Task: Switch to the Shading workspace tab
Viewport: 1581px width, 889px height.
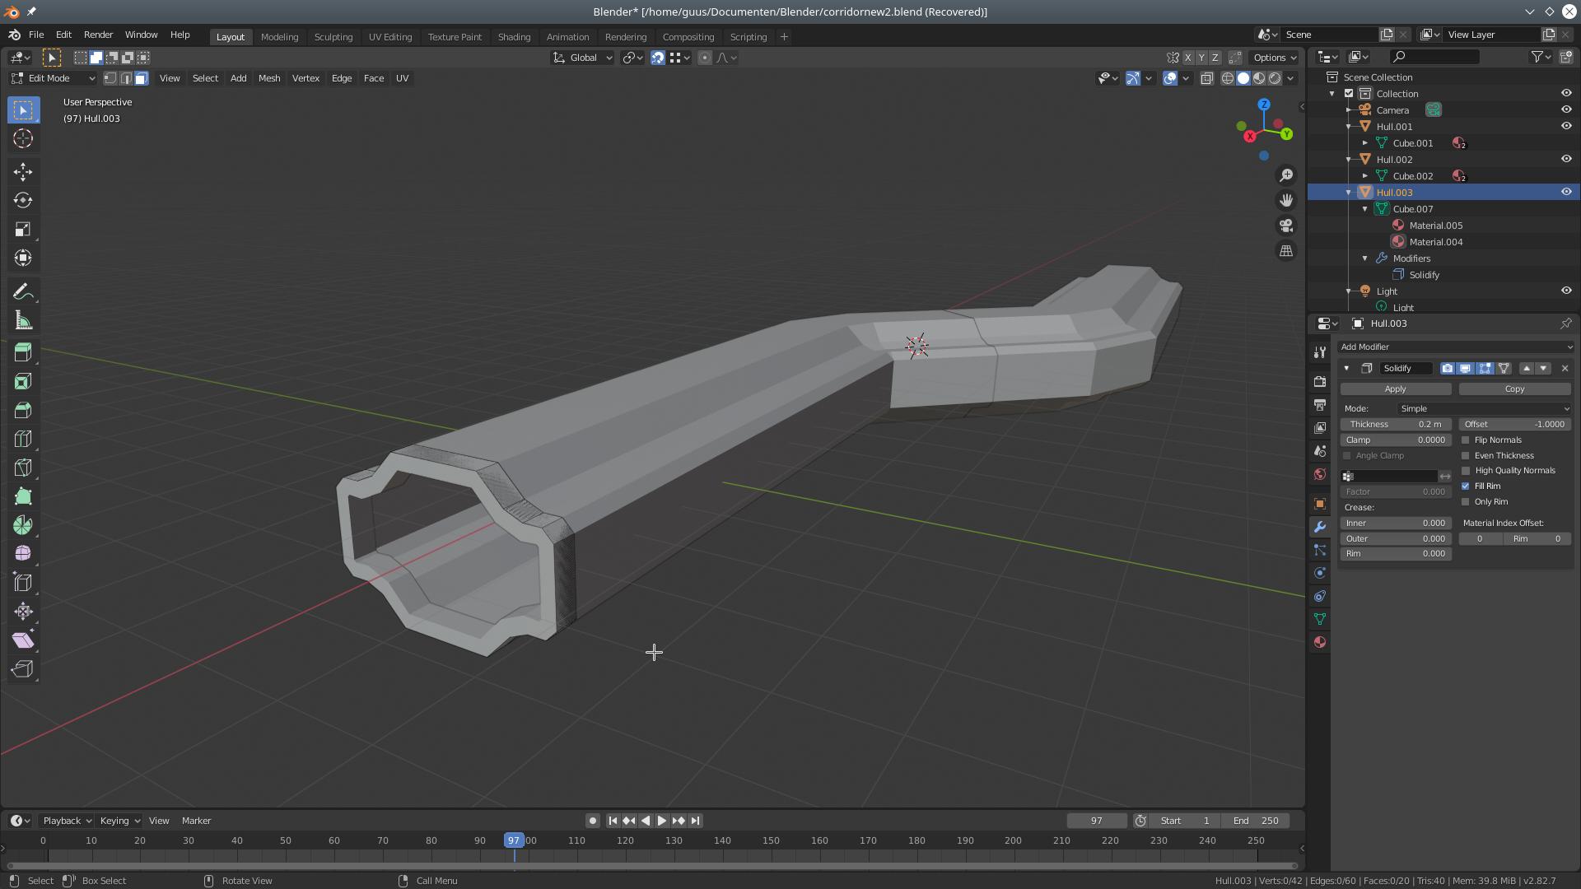Action: tap(514, 37)
